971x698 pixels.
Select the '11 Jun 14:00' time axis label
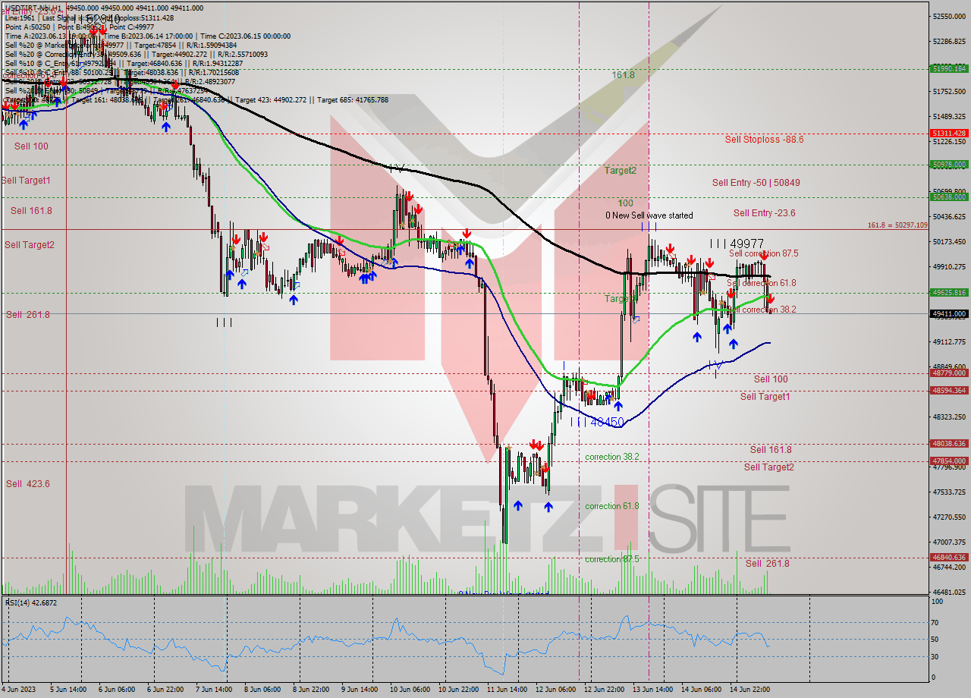509,690
